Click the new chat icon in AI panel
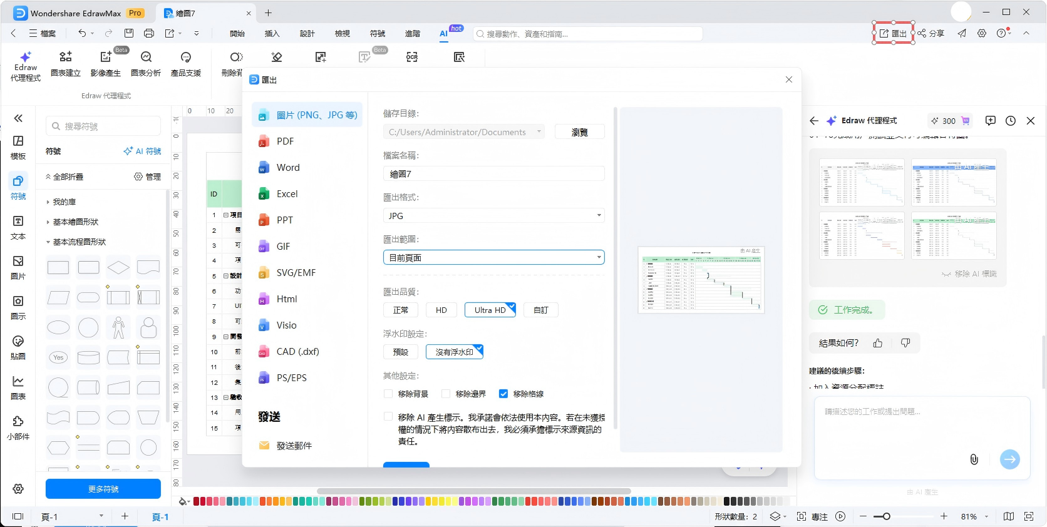Image resolution: width=1047 pixels, height=527 pixels. click(x=991, y=121)
